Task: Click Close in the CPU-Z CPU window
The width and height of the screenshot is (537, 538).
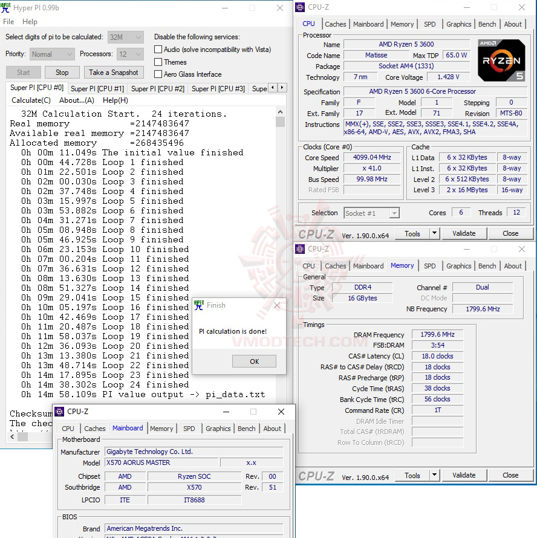Action: coord(510,233)
